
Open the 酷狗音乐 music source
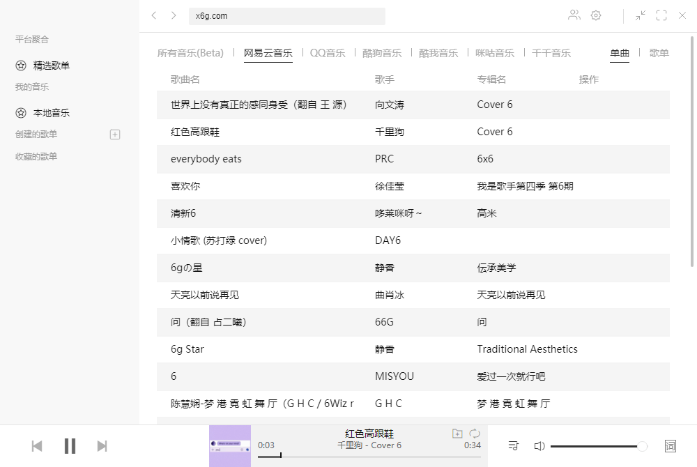click(383, 52)
